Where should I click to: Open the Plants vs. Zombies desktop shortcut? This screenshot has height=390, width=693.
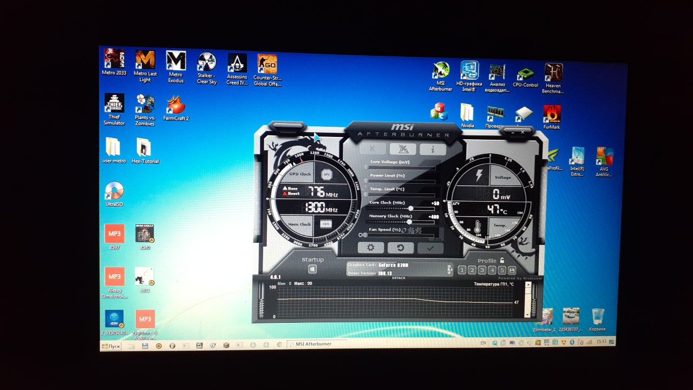(x=145, y=110)
